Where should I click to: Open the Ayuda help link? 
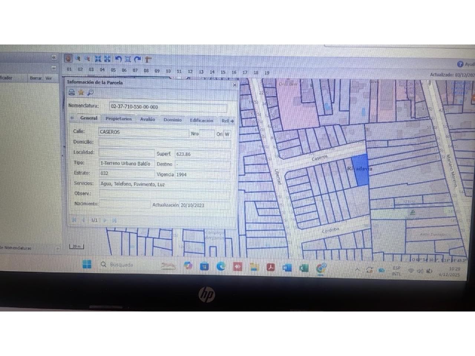(x=466, y=64)
